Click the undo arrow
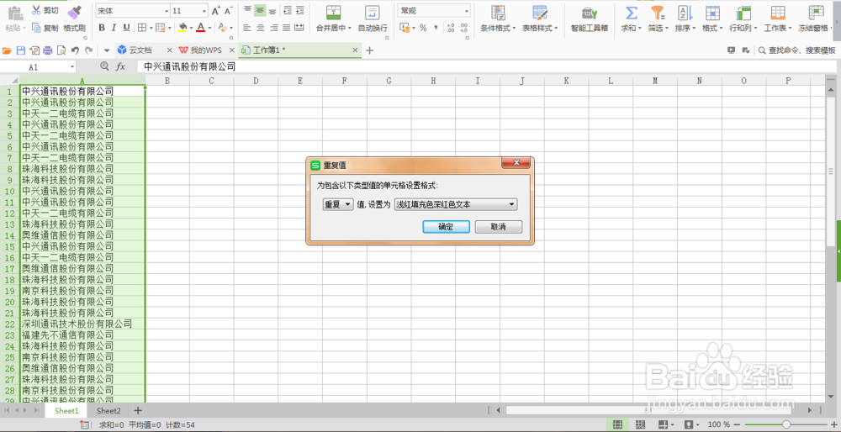841x432 pixels. click(x=75, y=50)
